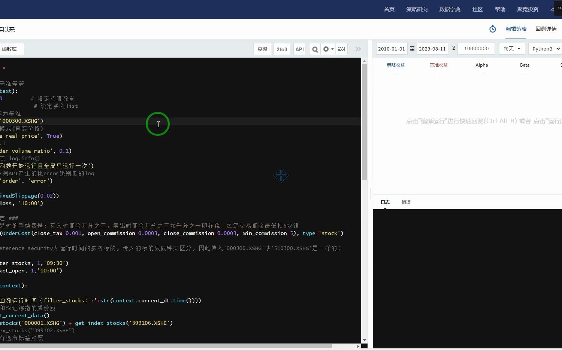Viewport: 562px width, 351px height.
Task: Click the editor vertical scrollbar down arrow
Action: [x=364, y=340]
